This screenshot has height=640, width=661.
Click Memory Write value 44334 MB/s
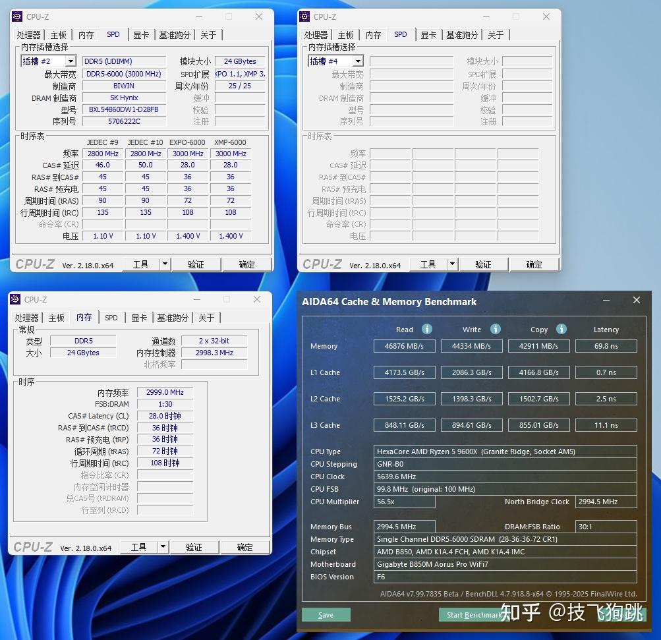471,346
